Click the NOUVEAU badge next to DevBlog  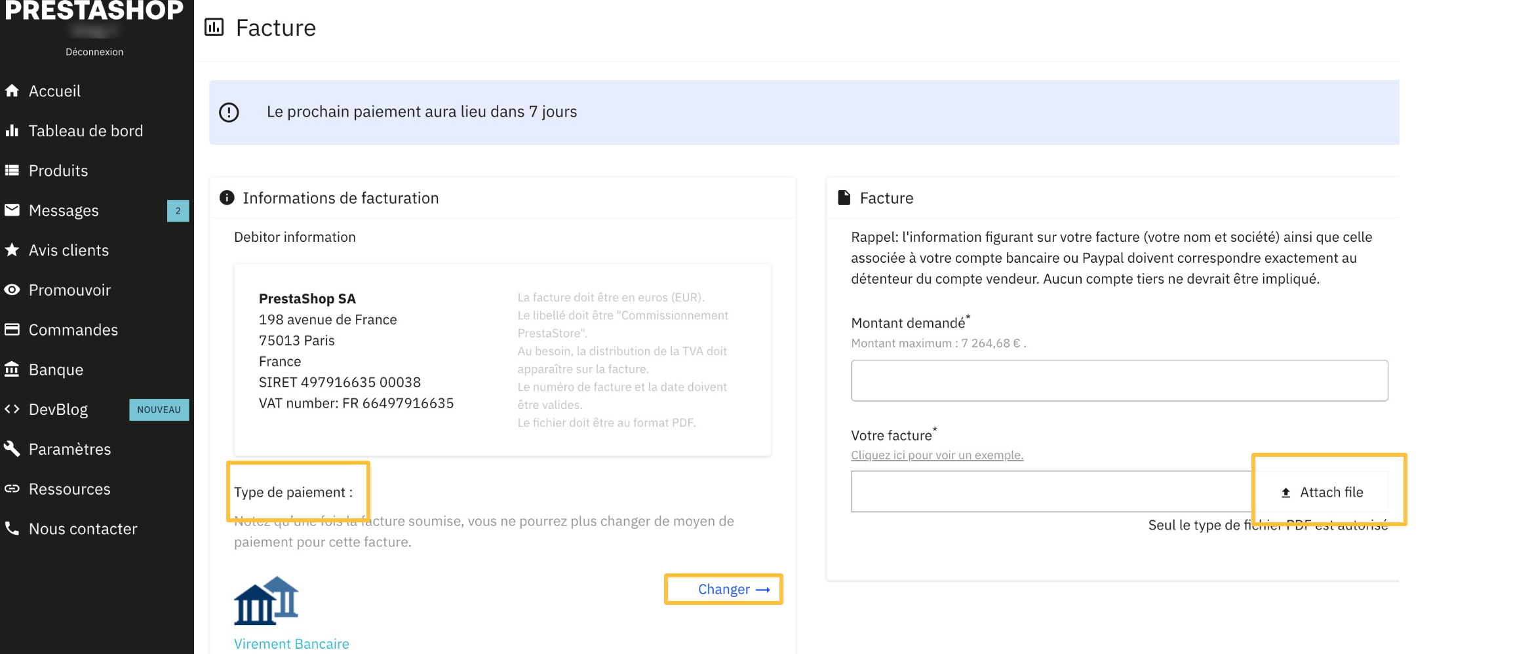tap(159, 410)
